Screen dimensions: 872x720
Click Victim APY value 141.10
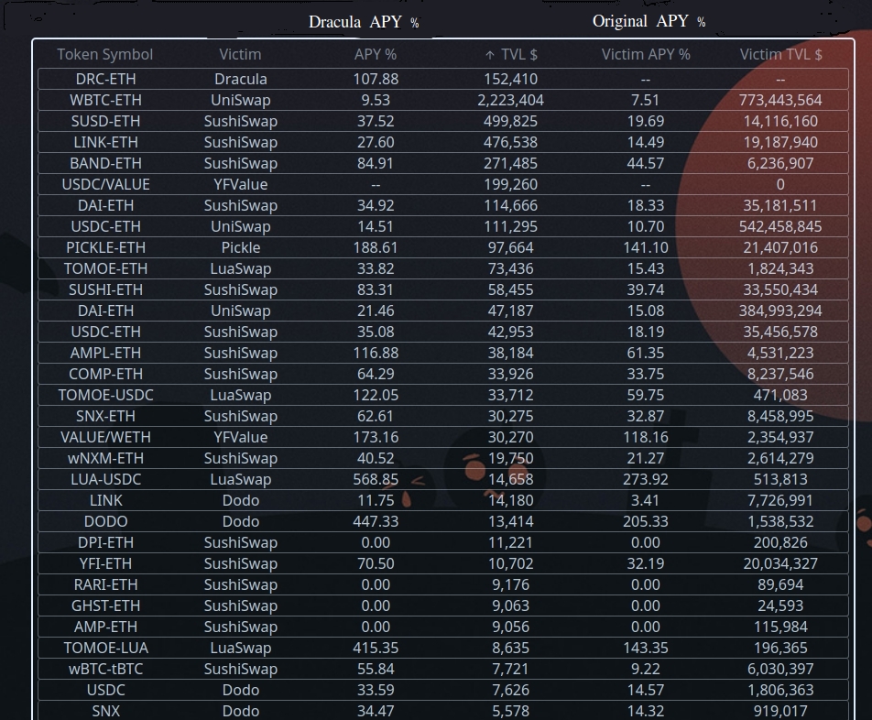(x=646, y=248)
